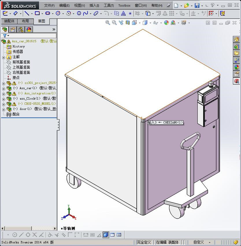This screenshot has height=246, width=241.
Task: Click the Save button in title toolbar
Action: [197, 5]
